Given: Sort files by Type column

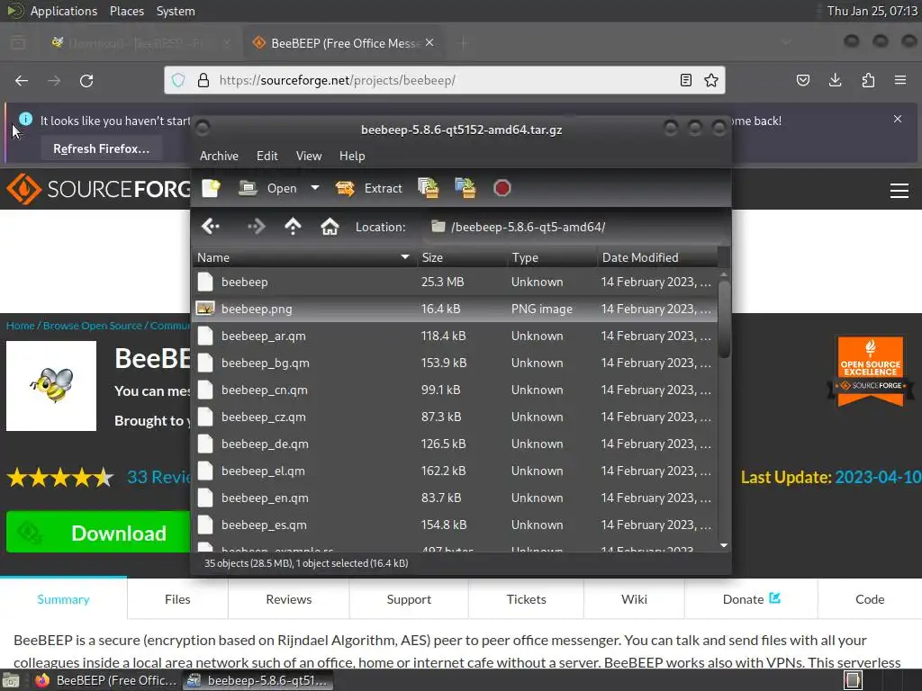Looking at the screenshot, I should (552, 257).
